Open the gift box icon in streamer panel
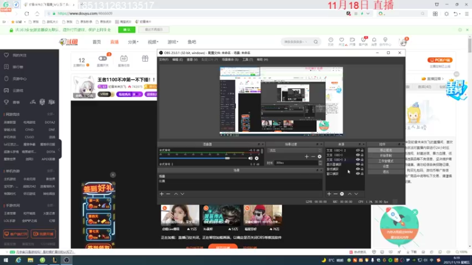The width and height of the screenshot is (472, 265). click(145, 58)
